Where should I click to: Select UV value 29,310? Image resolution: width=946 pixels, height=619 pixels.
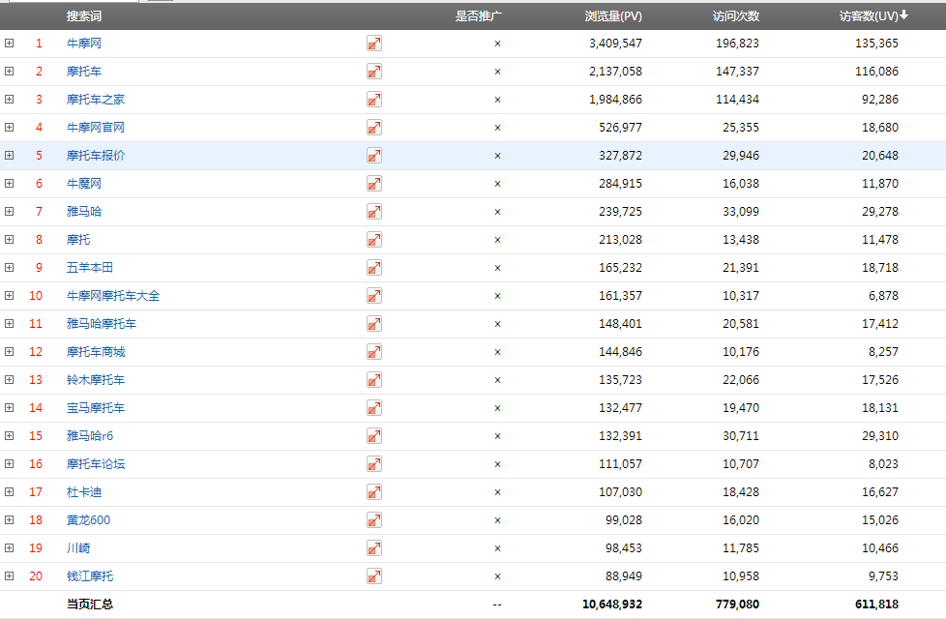pyautogui.click(x=880, y=436)
